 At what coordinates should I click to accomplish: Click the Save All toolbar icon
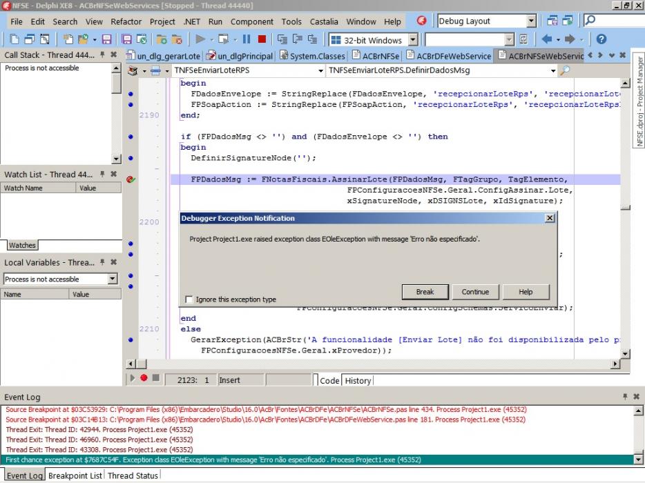tap(126, 39)
